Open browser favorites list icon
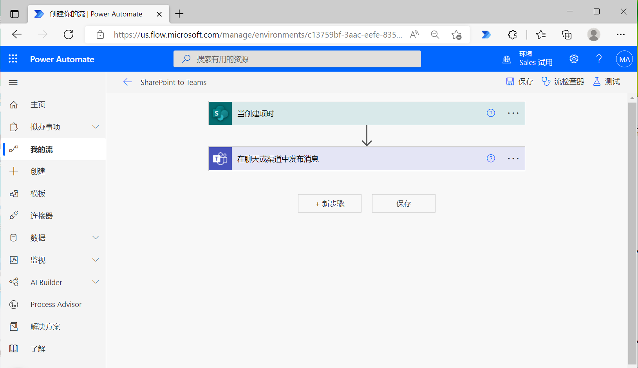The image size is (638, 368). 541,34
